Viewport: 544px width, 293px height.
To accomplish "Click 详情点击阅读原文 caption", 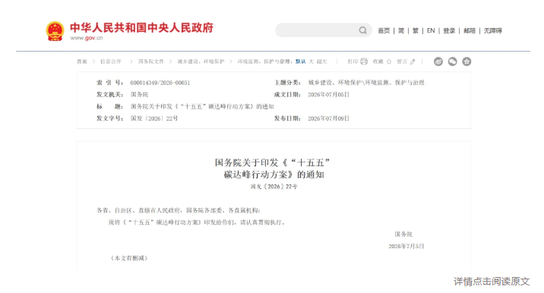I will [x=492, y=281].
